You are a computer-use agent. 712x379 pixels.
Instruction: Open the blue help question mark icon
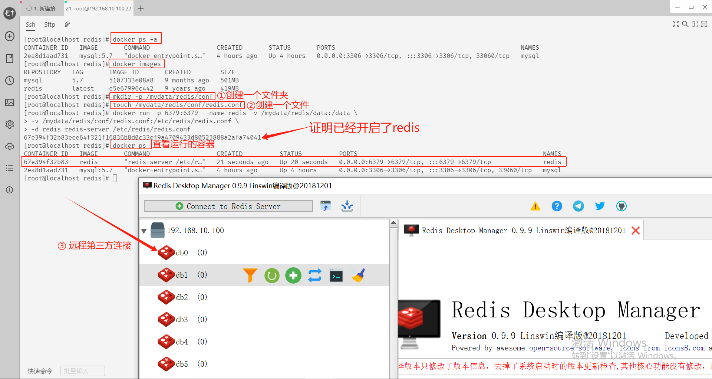pyautogui.click(x=557, y=206)
